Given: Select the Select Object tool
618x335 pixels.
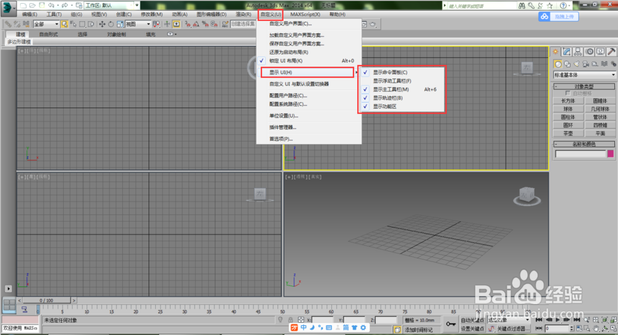Looking at the screenshot, I should tap(64, 24).
